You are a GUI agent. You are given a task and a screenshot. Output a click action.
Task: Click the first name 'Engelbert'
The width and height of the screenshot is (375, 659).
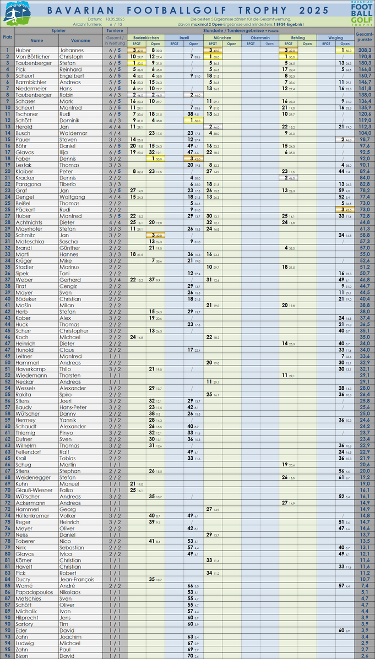pos(73,75)
